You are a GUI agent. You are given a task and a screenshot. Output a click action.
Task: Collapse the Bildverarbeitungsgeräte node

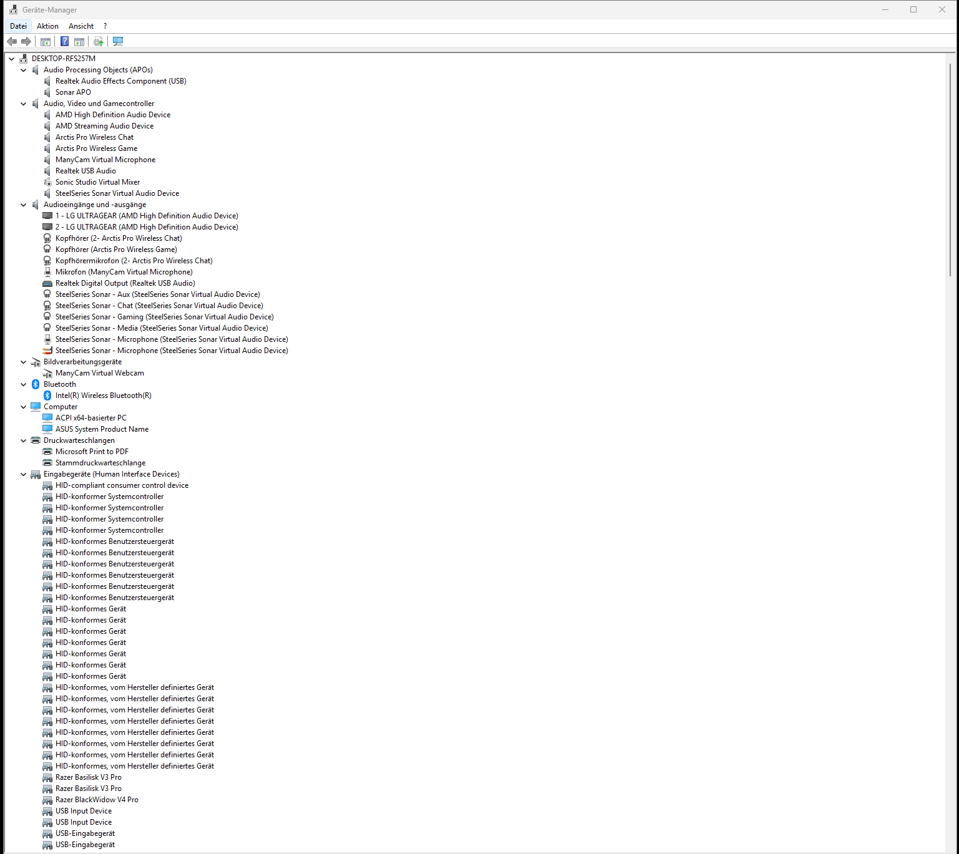(24, 362)
